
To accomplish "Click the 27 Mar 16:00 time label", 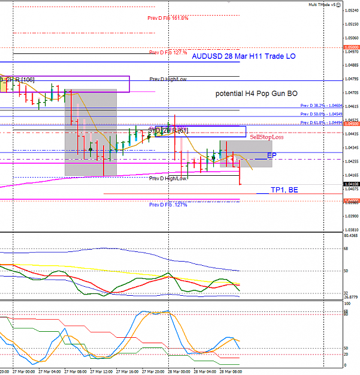I will coord(127,371).
